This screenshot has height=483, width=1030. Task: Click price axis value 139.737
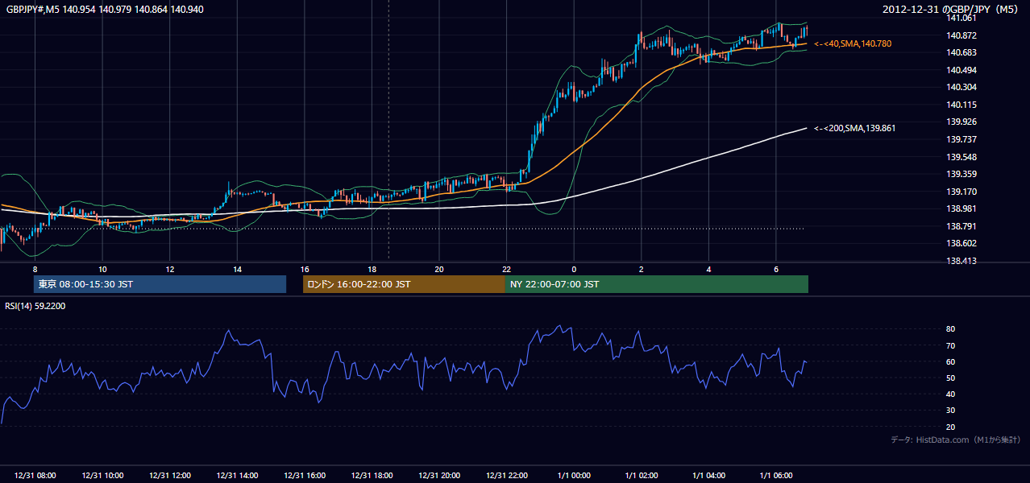[961, 139]
